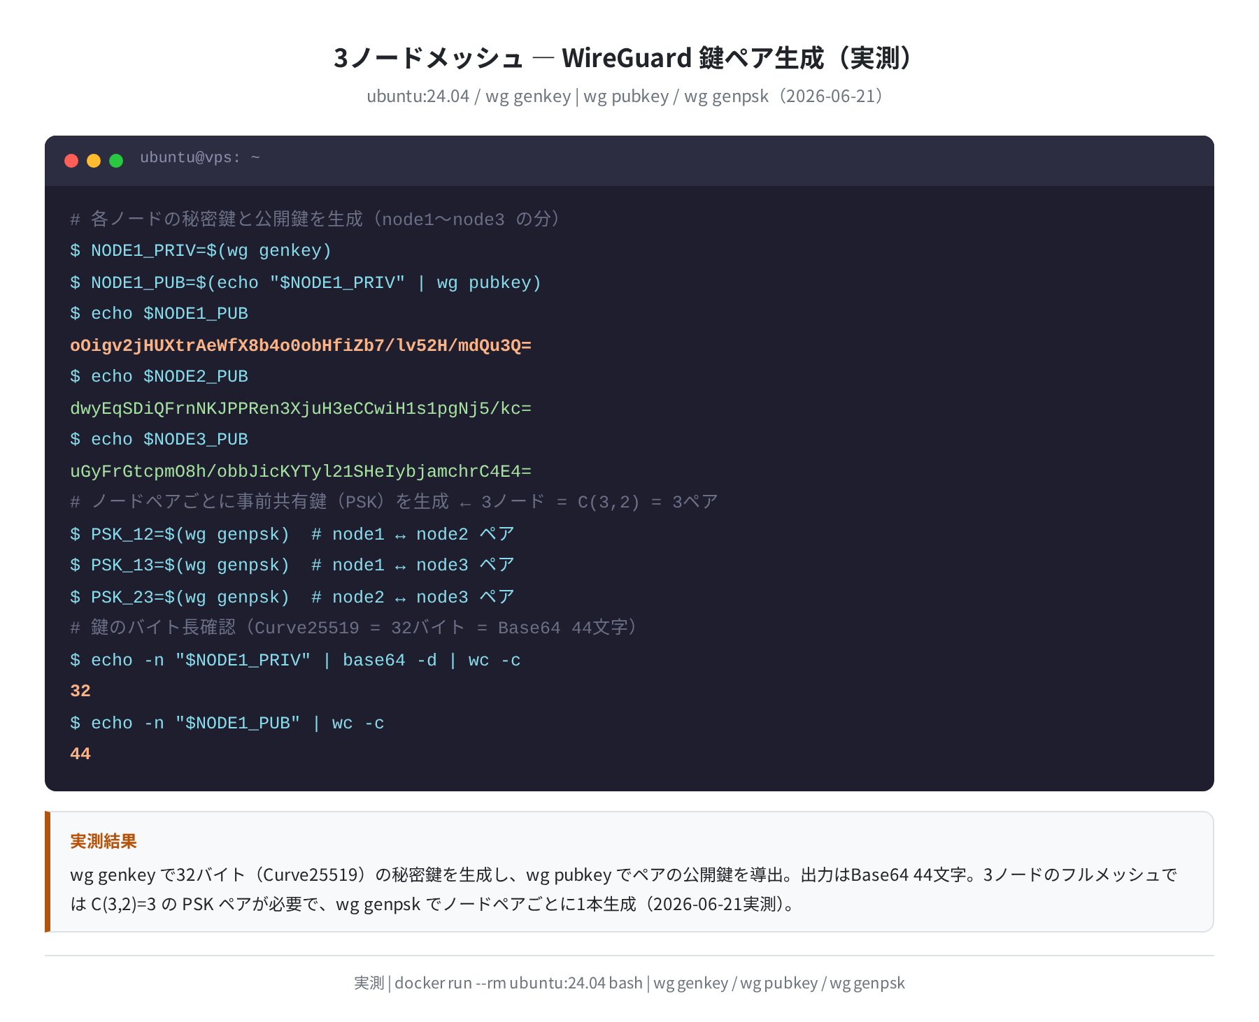Select the key output starting with dwyEqSDiQFrn
This screenshot has height=1022, width=1259.
click(x=301, y=408)
